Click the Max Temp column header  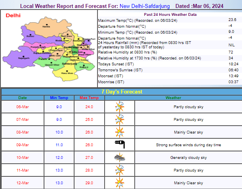click(89, 98)
